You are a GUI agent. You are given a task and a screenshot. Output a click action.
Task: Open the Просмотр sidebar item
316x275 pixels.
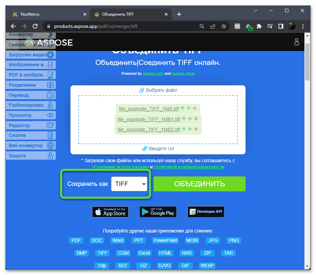coord(31,115)
